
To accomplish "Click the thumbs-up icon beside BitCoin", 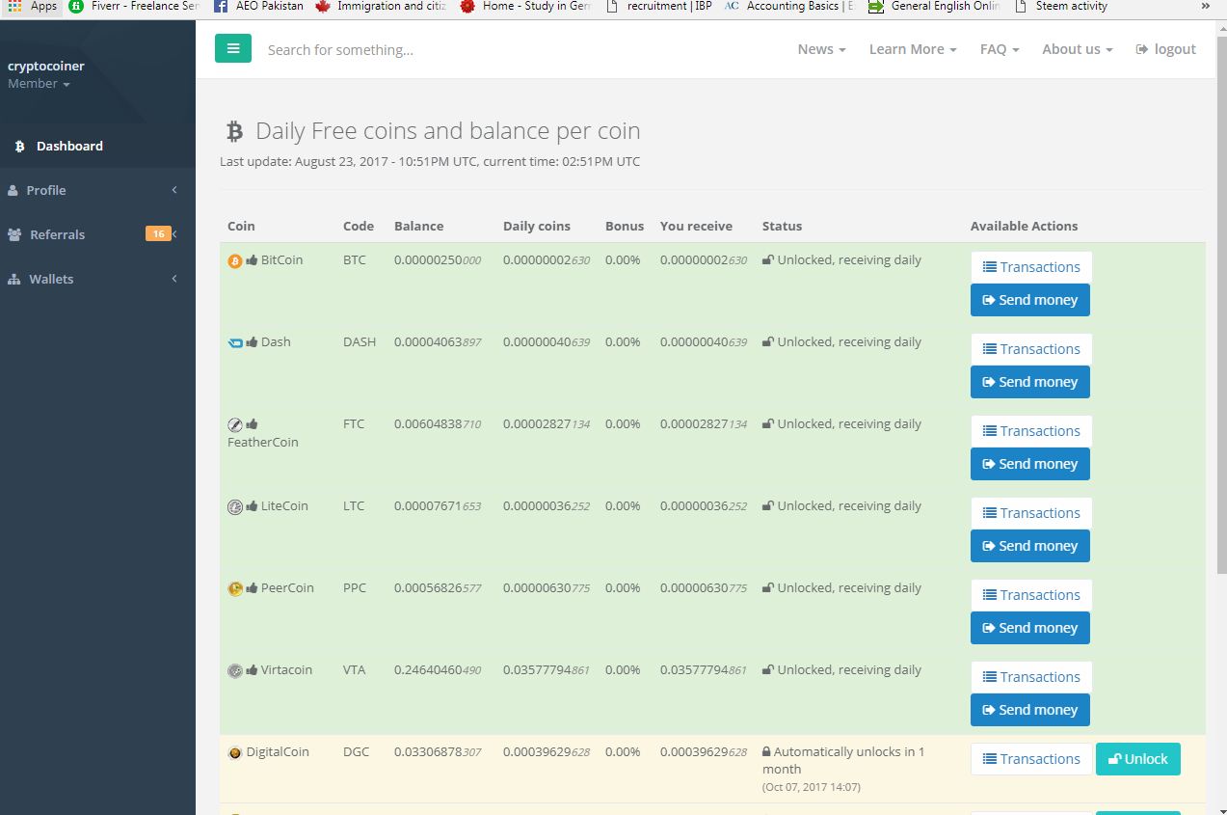I will [252, 259].
